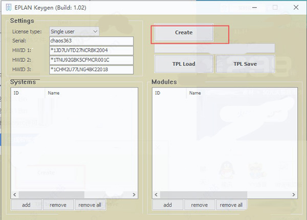Remove selected entry in Modules panel

pyautogui.click(x=200, y=205)
